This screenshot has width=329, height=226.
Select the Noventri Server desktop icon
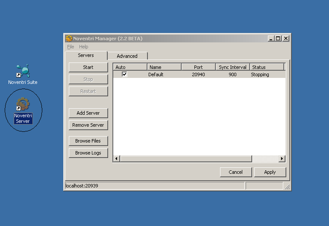(x=23, y=110)
